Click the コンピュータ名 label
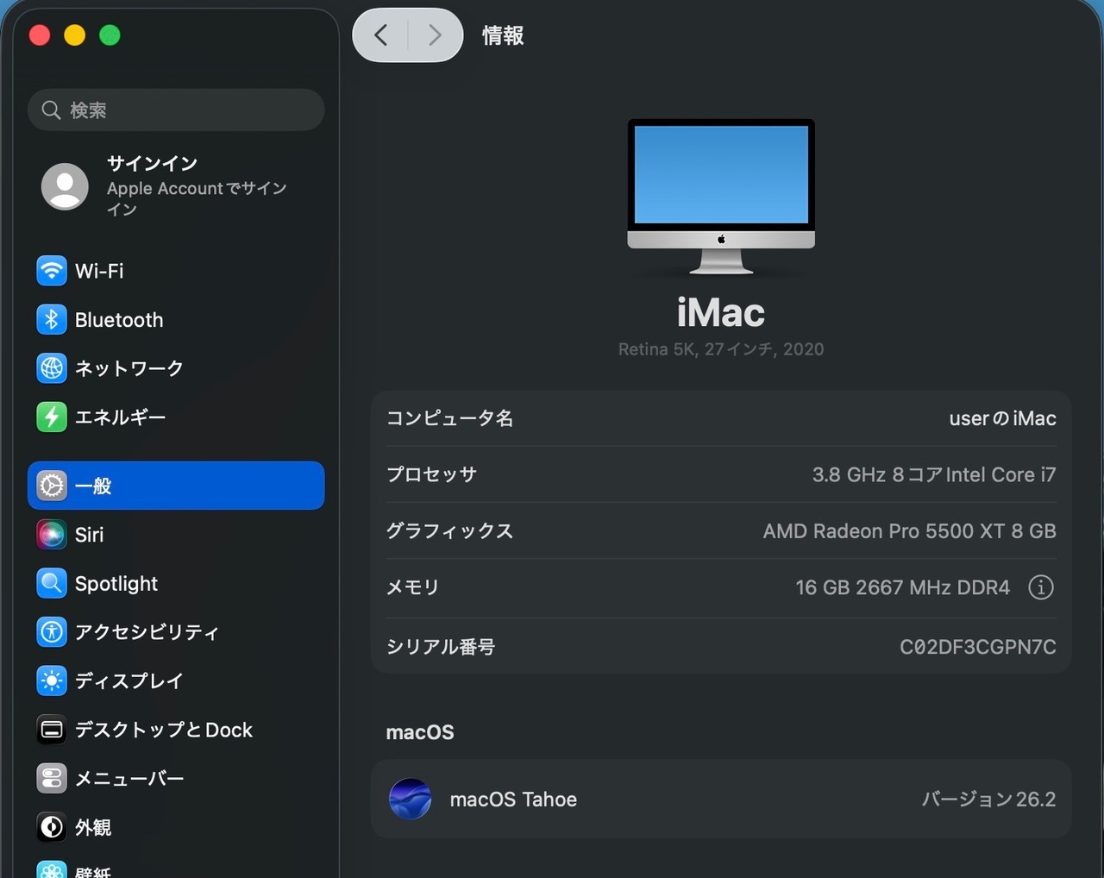 [449, 418]
